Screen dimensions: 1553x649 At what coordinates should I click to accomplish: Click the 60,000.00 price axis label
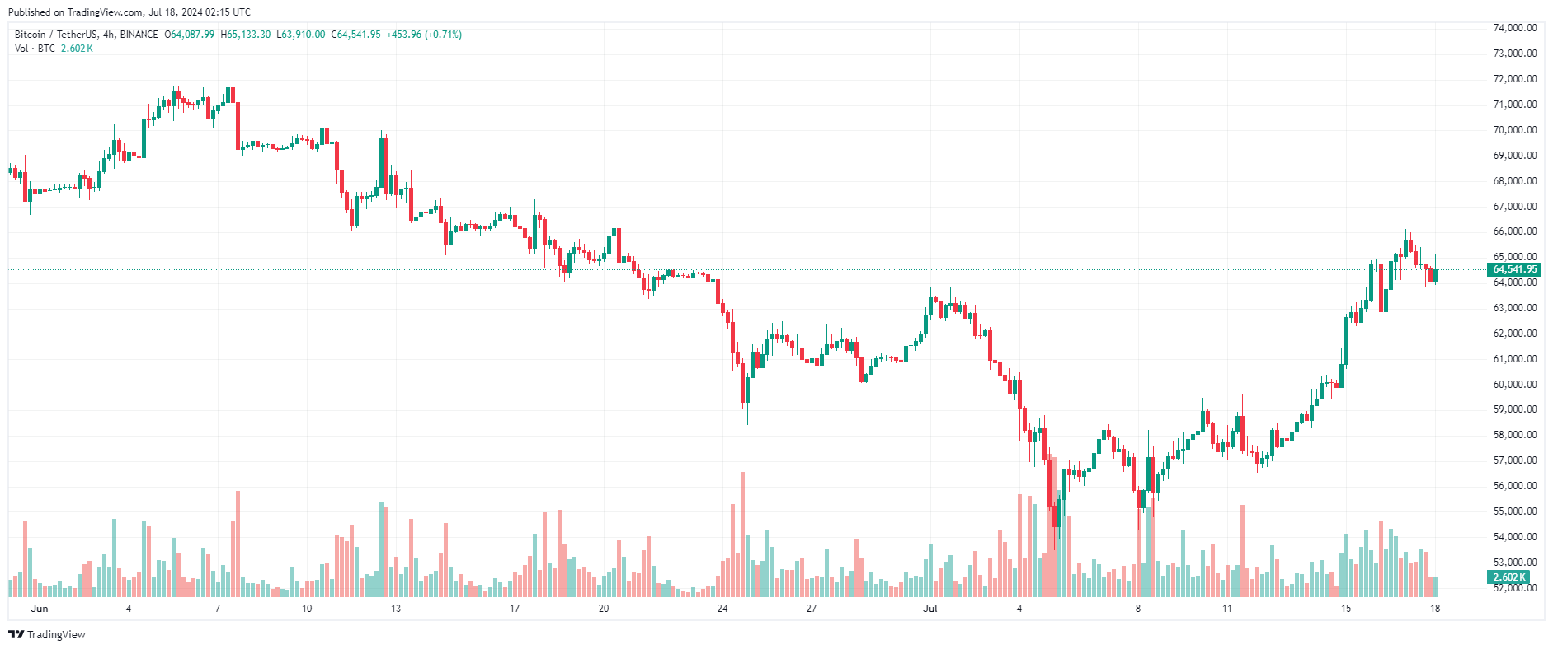tap(1514, 385)
